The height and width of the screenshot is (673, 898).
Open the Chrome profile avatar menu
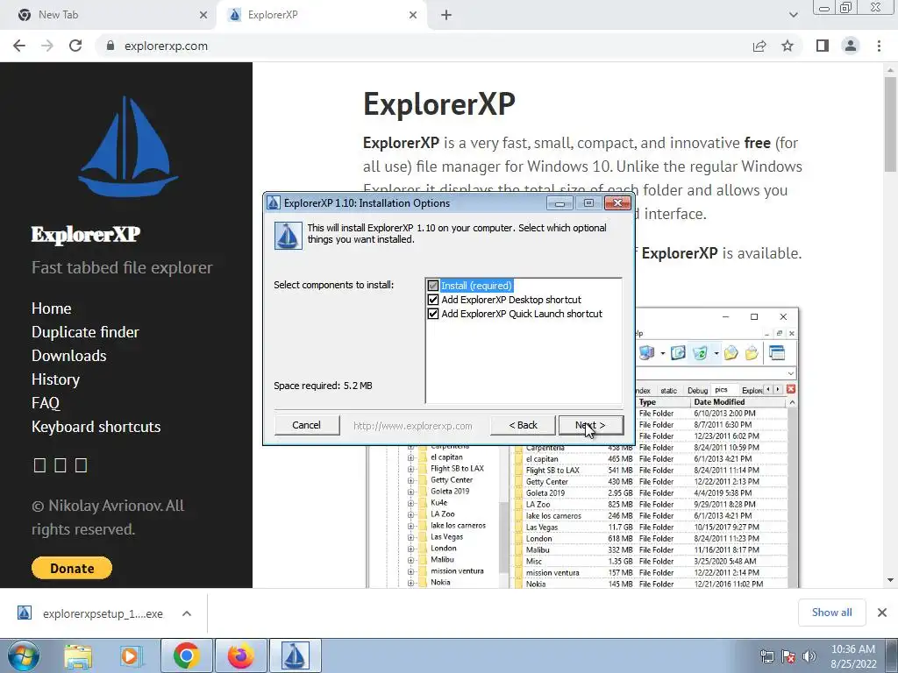click(851, 46)
